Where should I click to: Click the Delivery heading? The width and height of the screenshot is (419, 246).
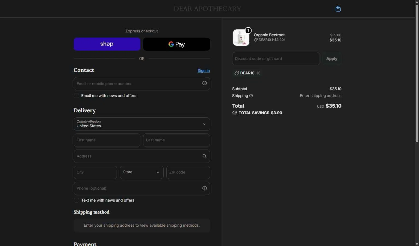(x=85, y=110)
